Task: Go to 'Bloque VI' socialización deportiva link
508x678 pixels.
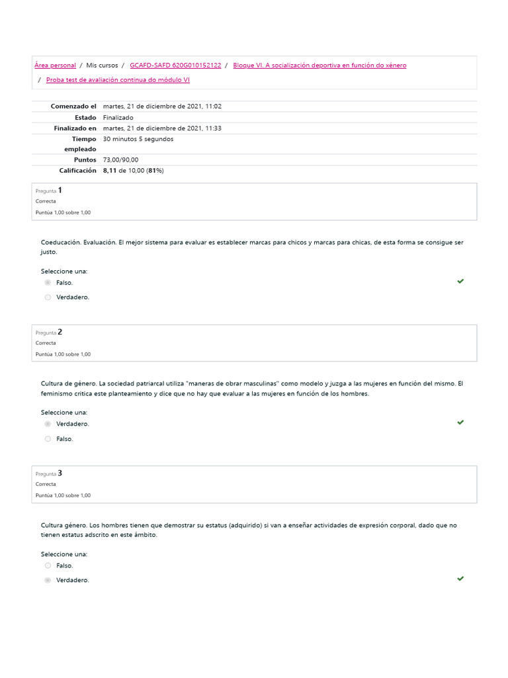Action: pyautogui.click(x=319, y=66)
